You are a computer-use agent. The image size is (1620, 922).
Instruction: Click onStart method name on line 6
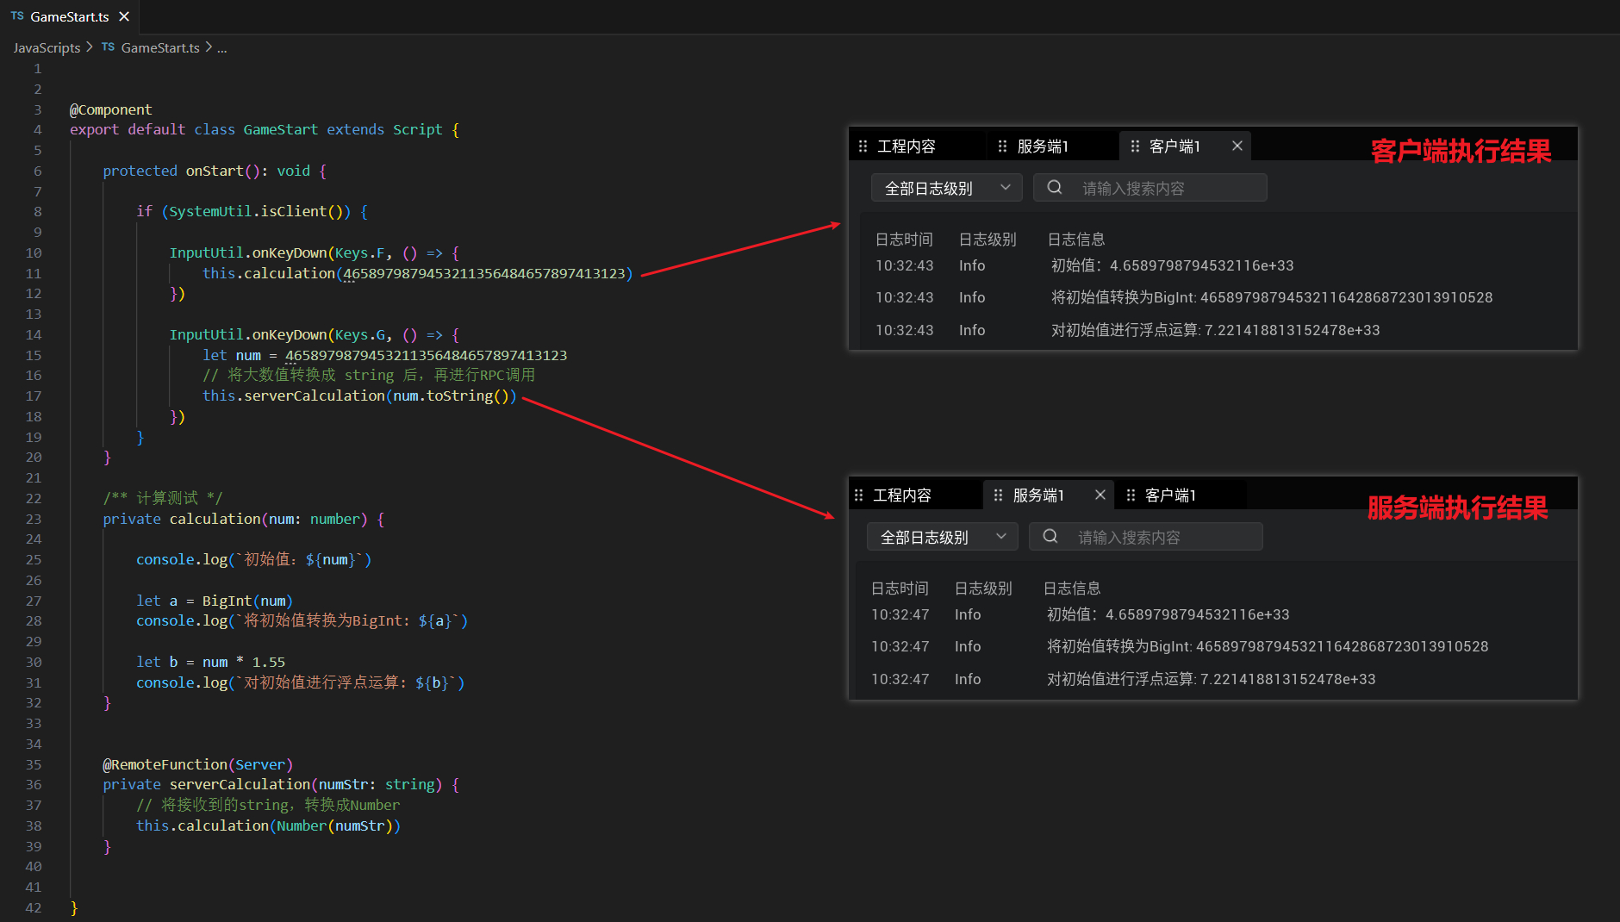215,171
